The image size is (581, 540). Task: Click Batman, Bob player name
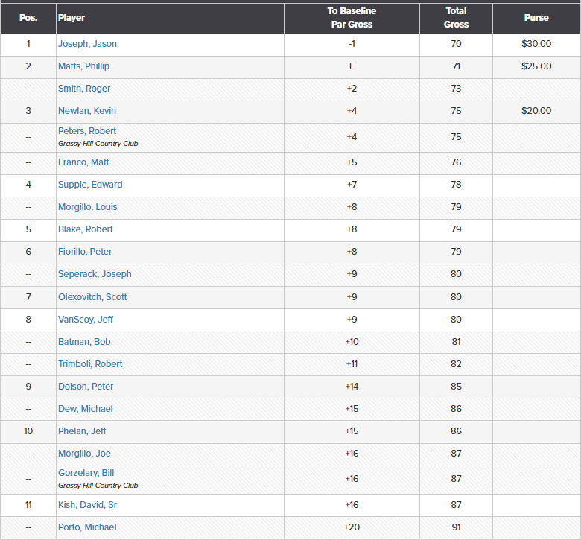[x=84, y=342]
